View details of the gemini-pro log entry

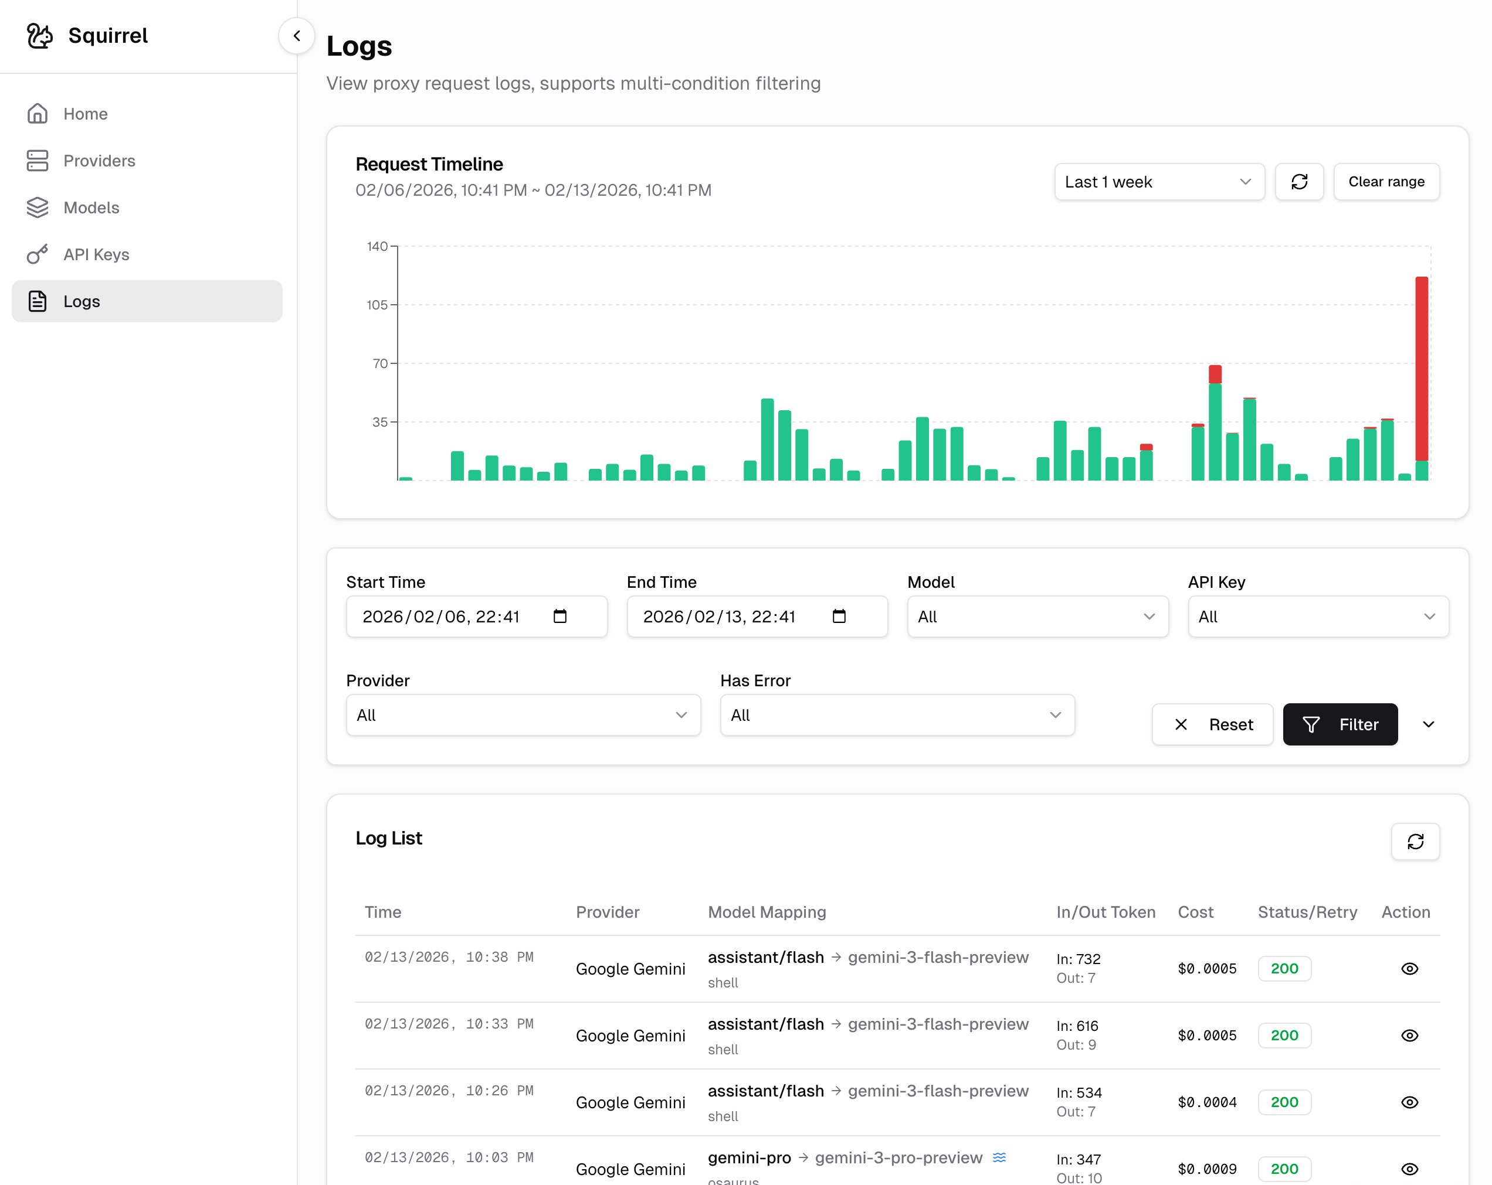tap(1410, 1169)
